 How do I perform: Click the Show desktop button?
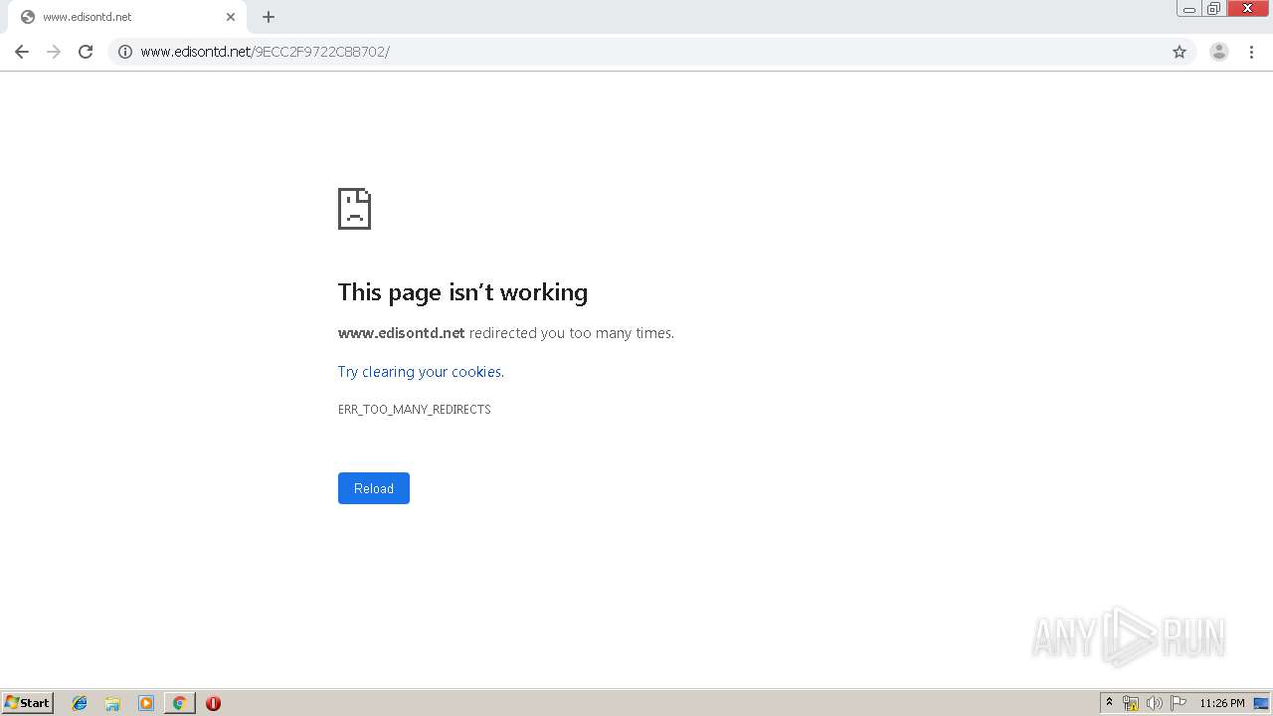pos(1262,703)
